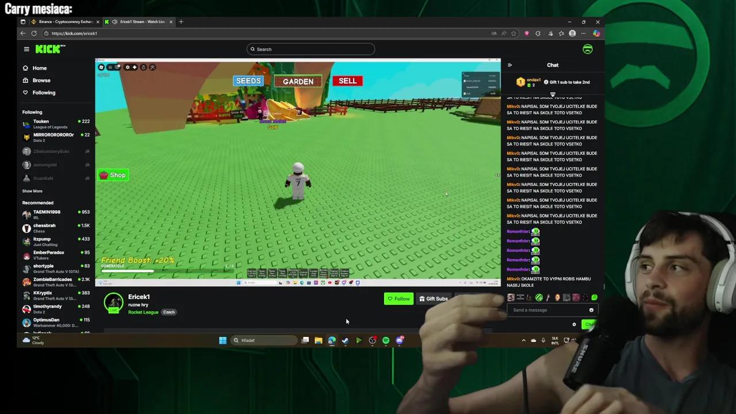Open shortypie recommended channel
The width and height of the screenshot is (736, 414).
56,269
